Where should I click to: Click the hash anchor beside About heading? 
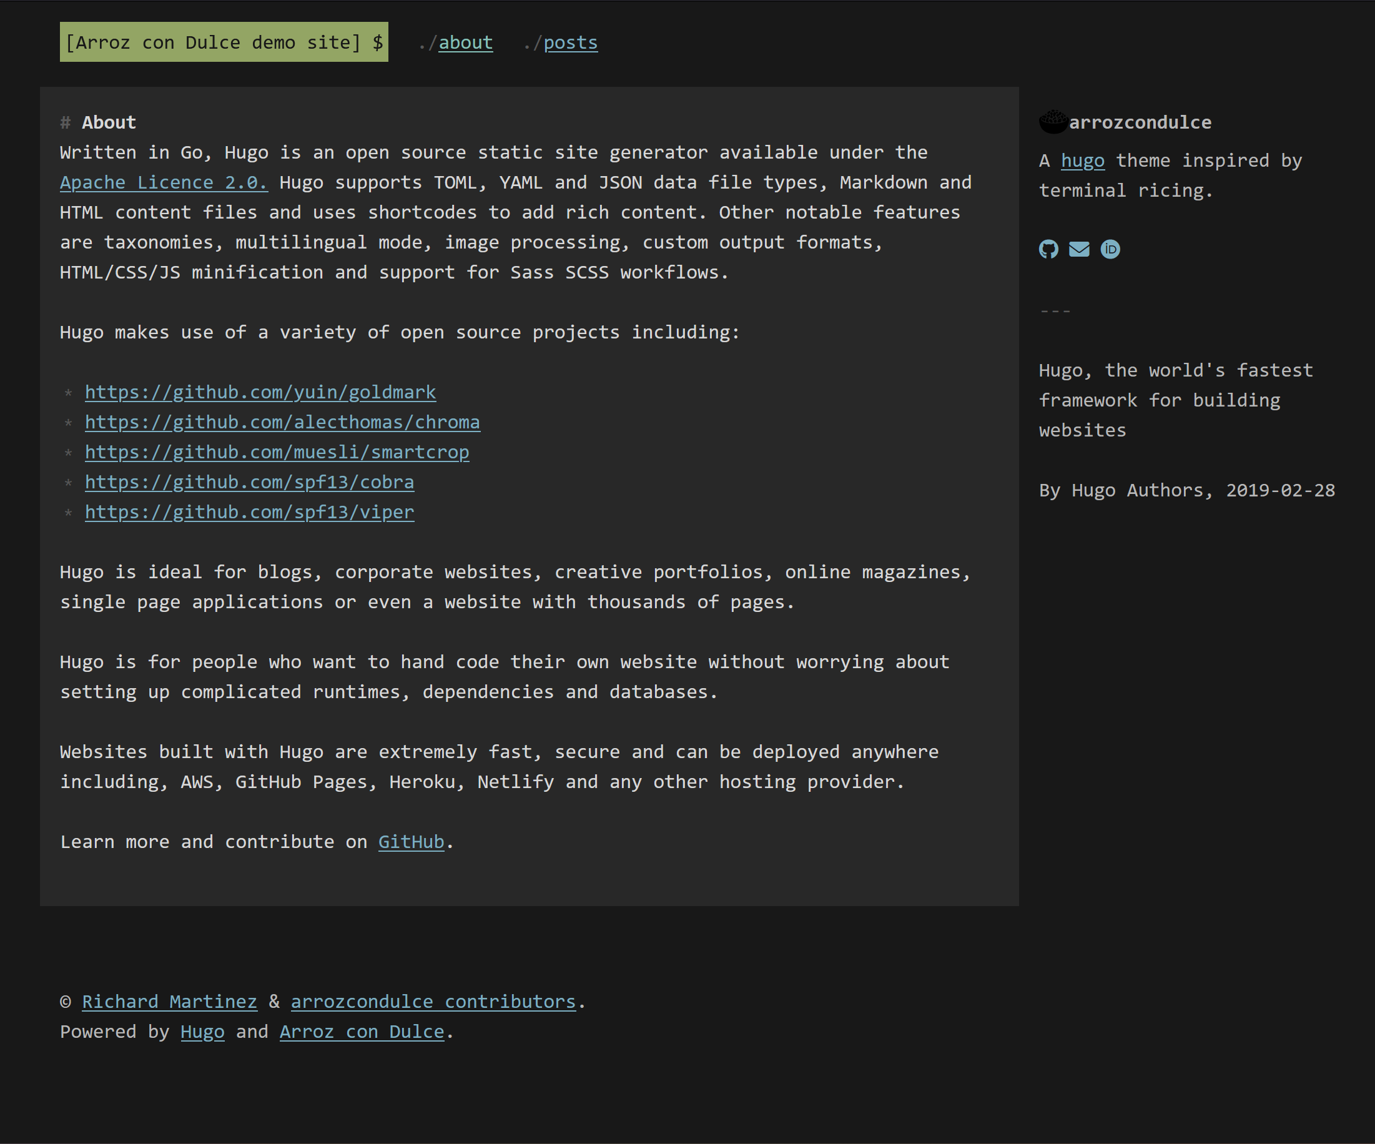pos(65,122)
